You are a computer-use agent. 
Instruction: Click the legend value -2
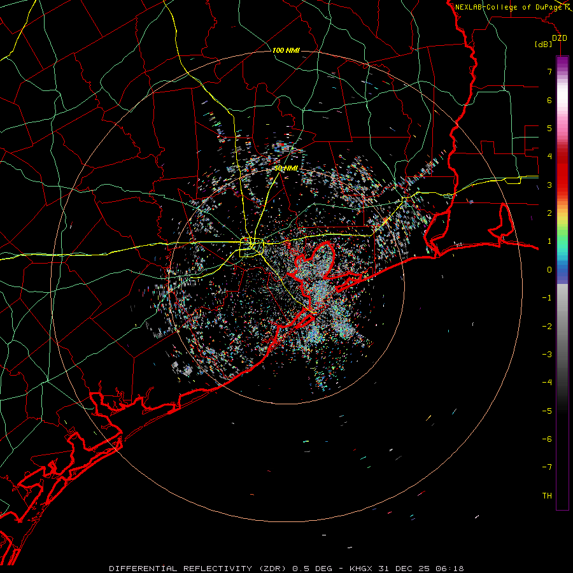[x=547, y=327]
